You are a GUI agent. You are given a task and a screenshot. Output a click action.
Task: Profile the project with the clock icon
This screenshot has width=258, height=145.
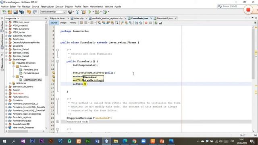105,12
